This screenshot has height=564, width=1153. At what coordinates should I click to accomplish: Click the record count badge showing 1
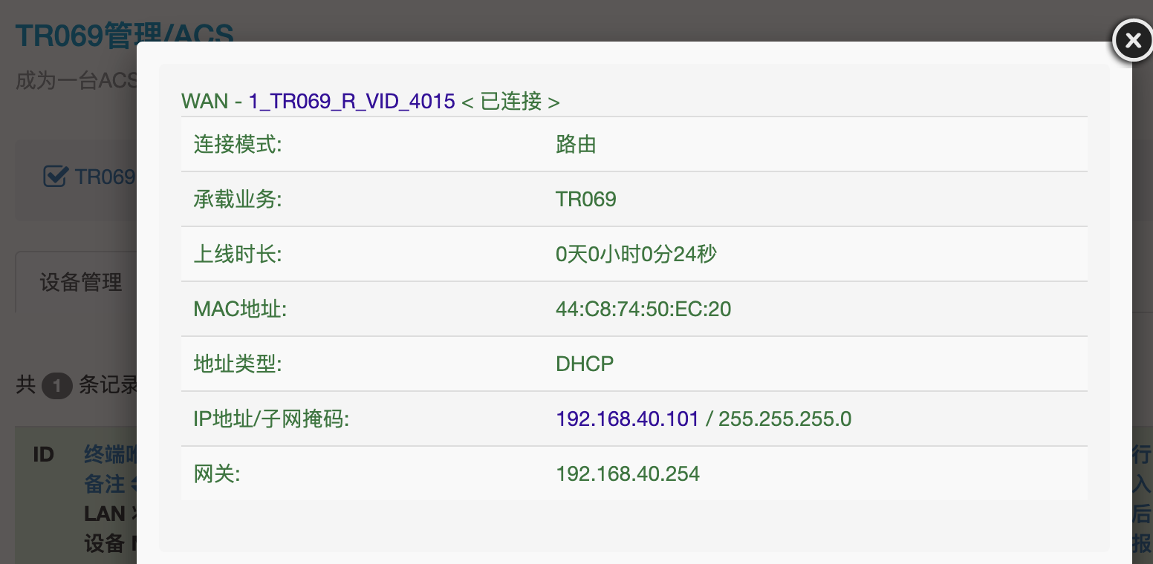tap(56, 386)
